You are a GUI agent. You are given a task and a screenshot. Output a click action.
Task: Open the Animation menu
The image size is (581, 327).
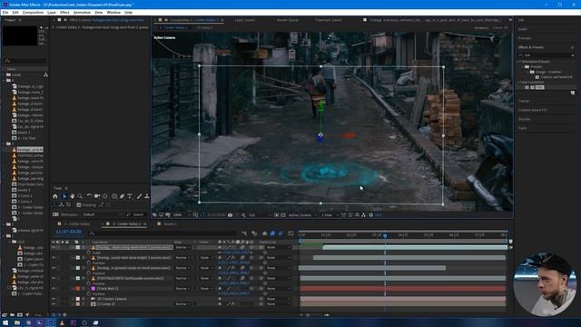pyautogui.click(x=82, y=12)
